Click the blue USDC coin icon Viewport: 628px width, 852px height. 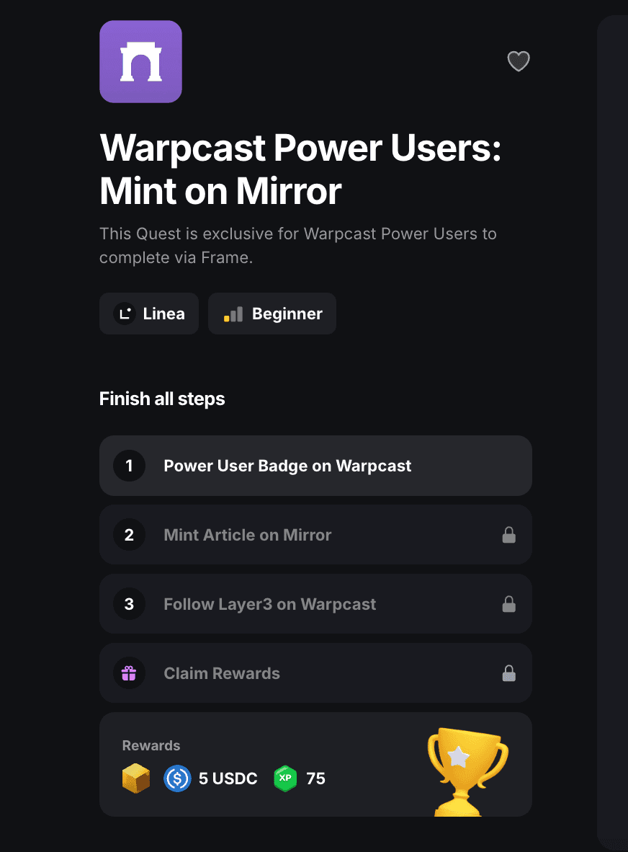click(177, 778)
